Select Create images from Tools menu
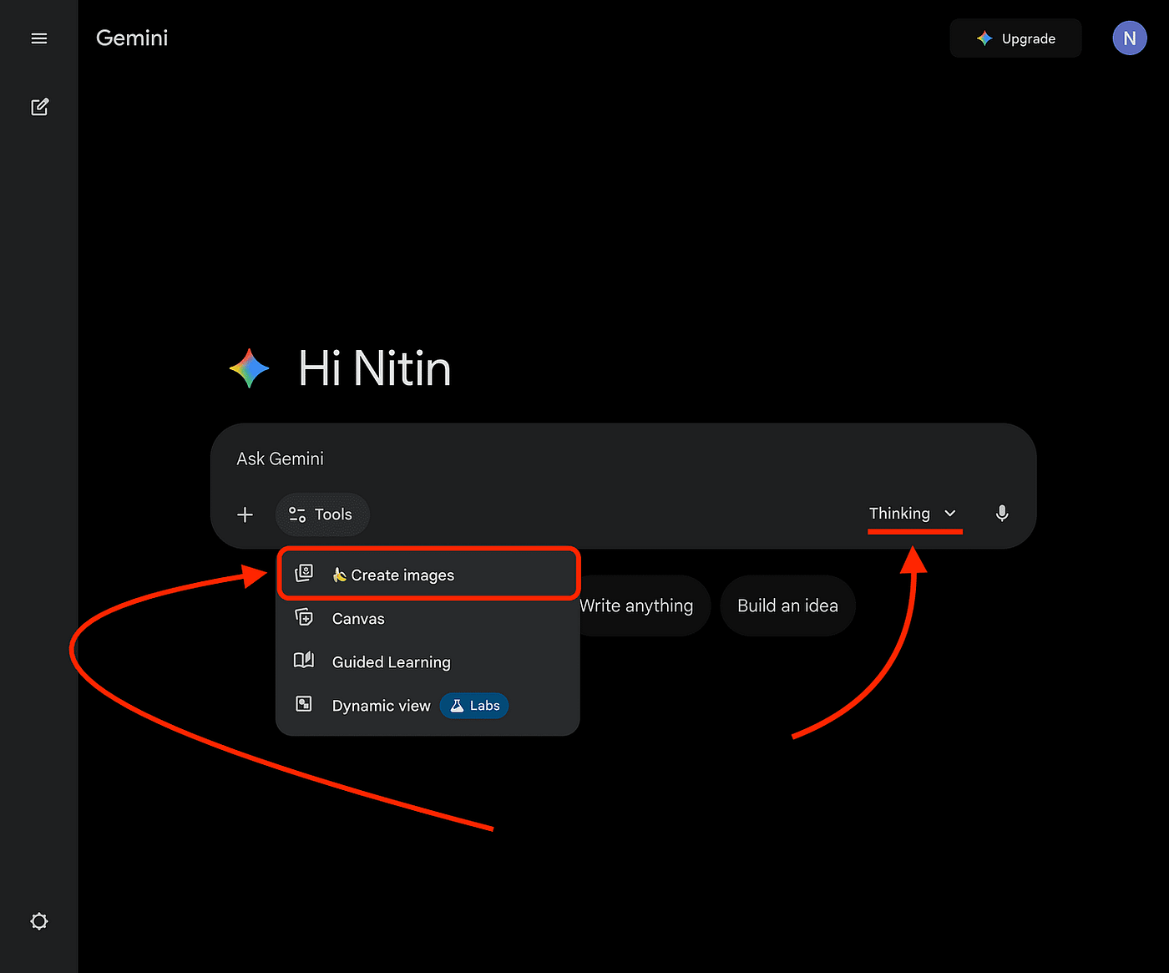This screenshot has height=973, width=1169. (x=402, y=575)
